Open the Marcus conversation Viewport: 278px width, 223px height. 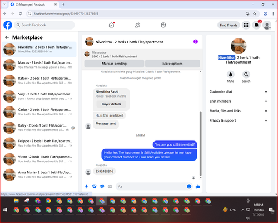click(39, 65)
